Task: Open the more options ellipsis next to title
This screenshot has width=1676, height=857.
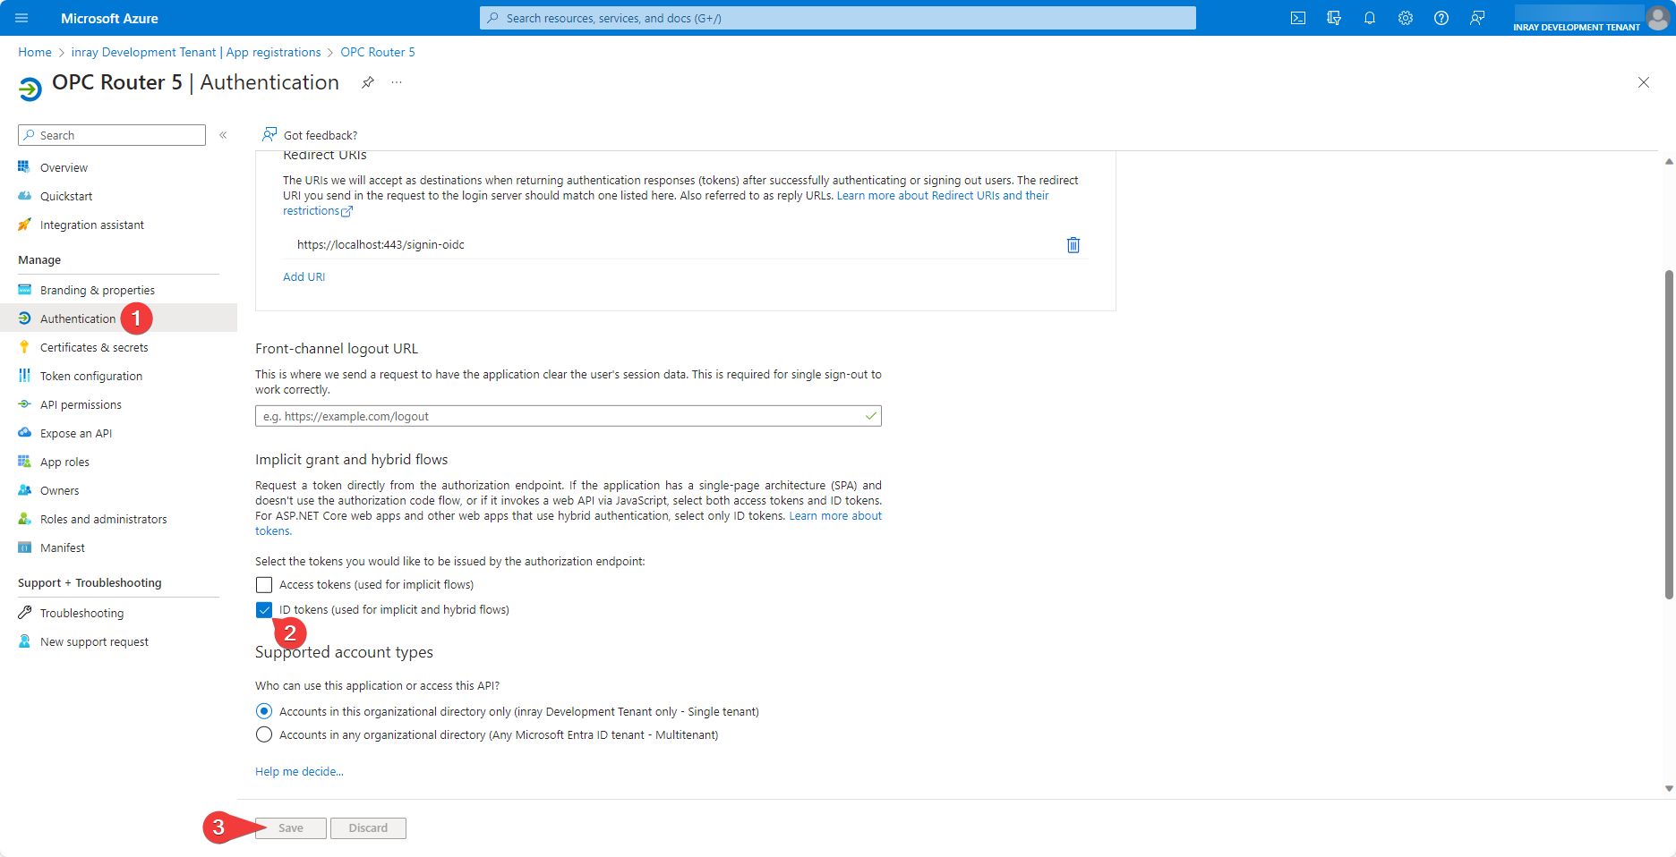Action: [397, 82]
